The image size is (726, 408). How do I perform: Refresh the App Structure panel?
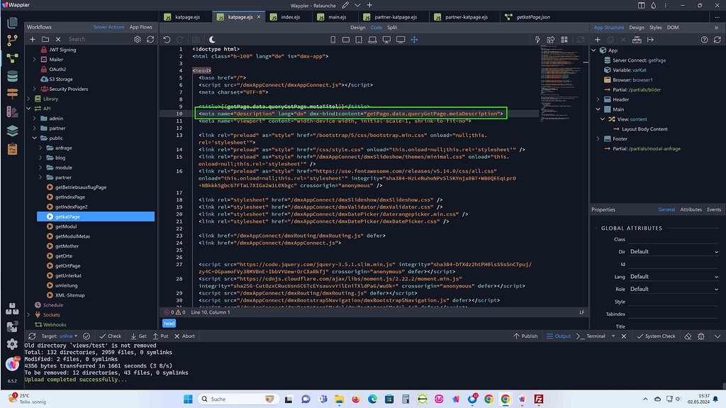click(716, 40)
